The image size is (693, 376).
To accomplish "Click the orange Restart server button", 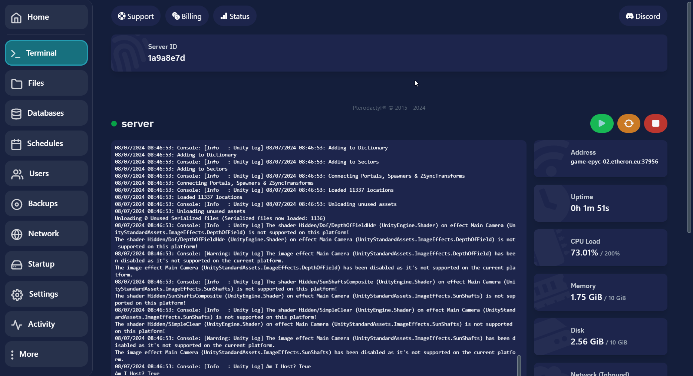I will coord(628,123).
